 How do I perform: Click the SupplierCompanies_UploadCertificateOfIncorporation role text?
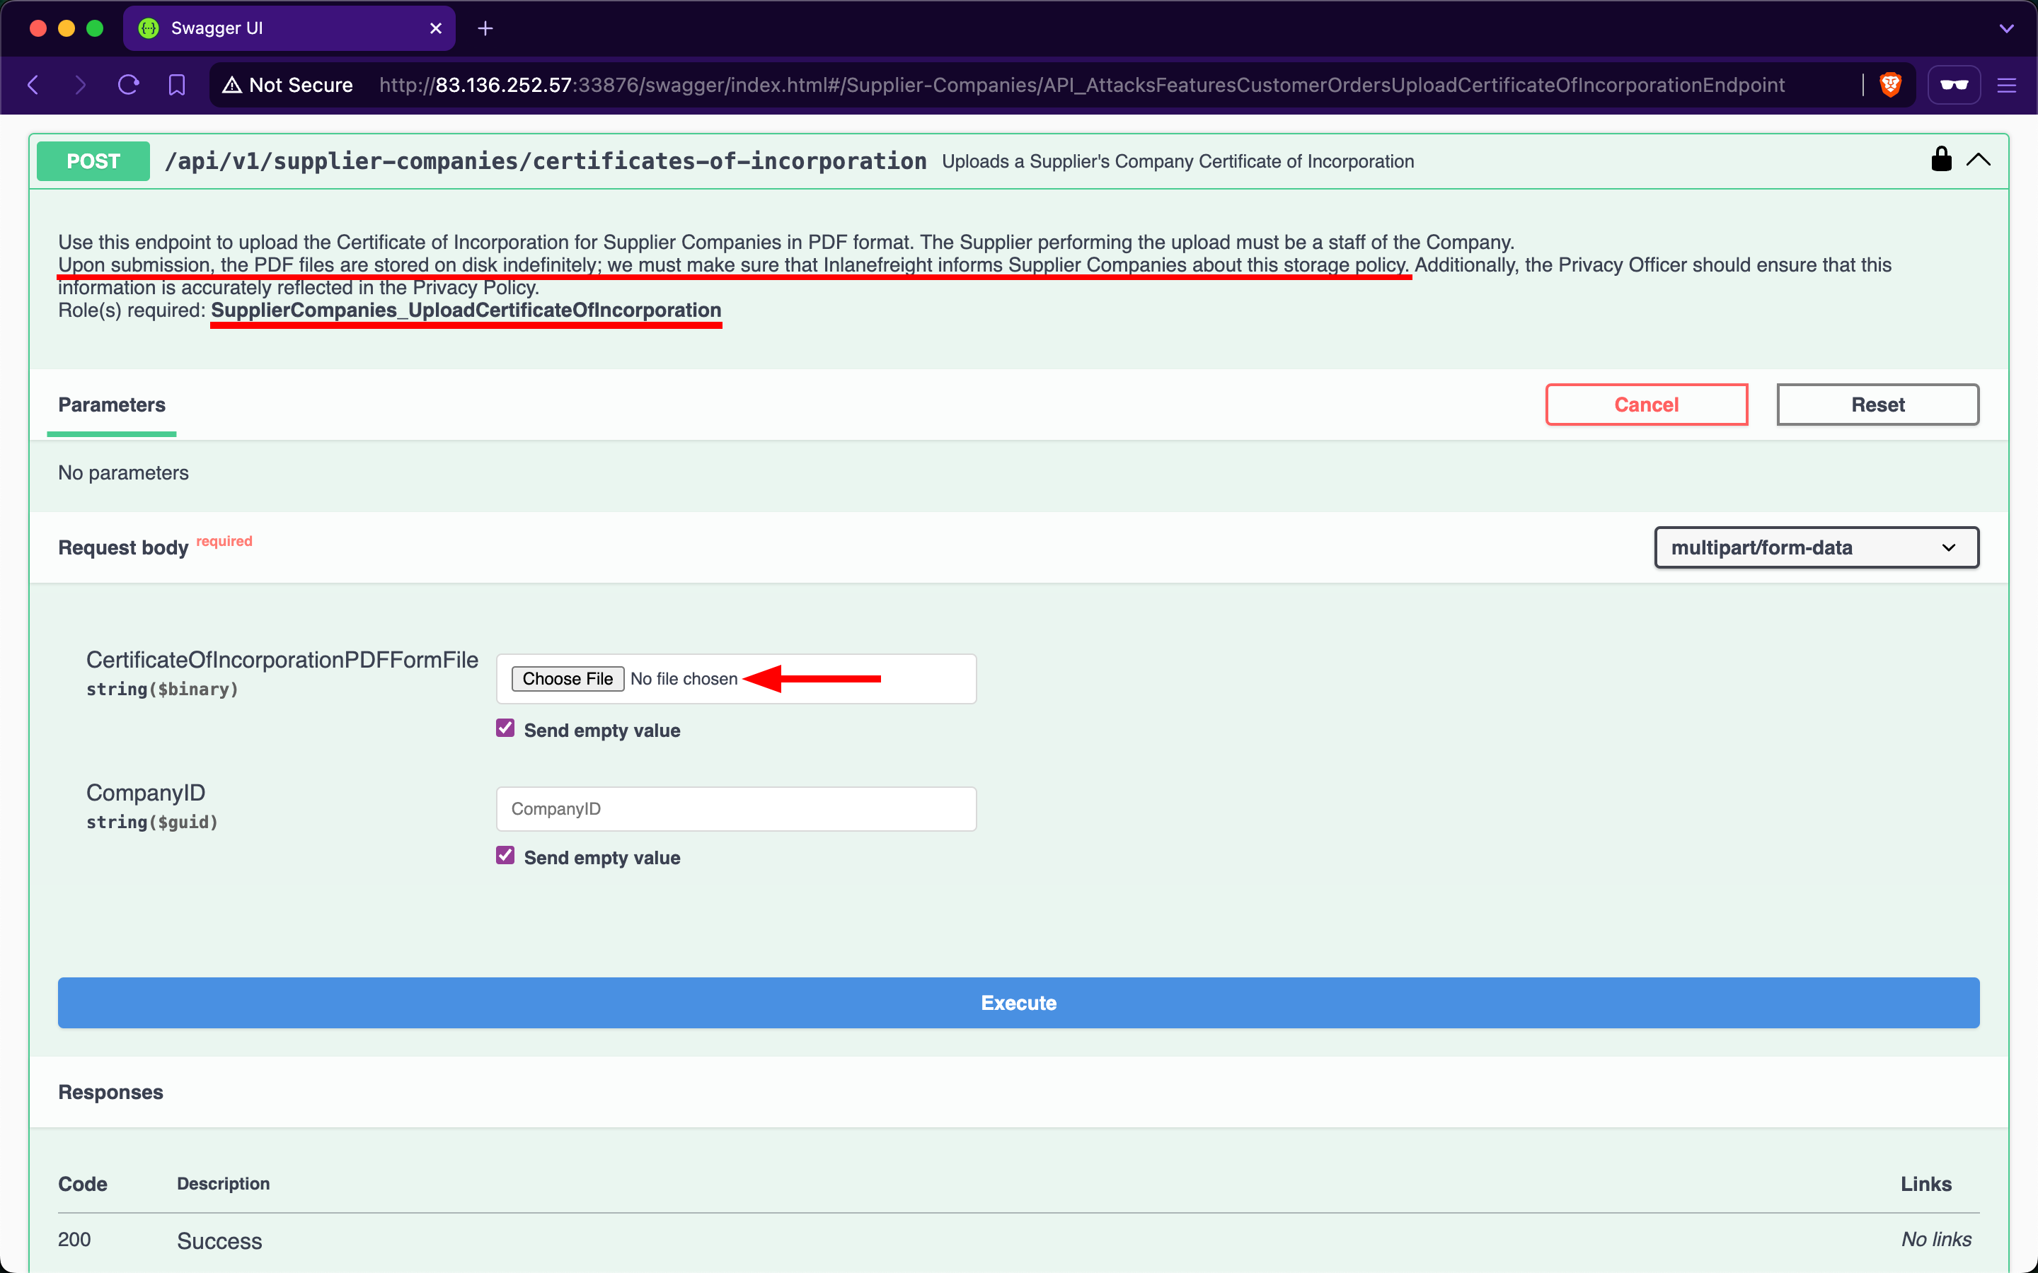(466, 310)
